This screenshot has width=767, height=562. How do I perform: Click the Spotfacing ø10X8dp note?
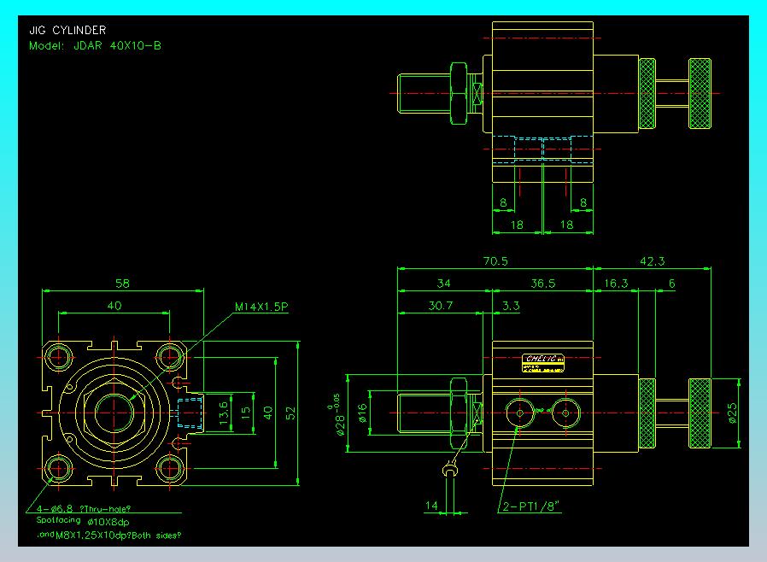click(x=83, y=521)
